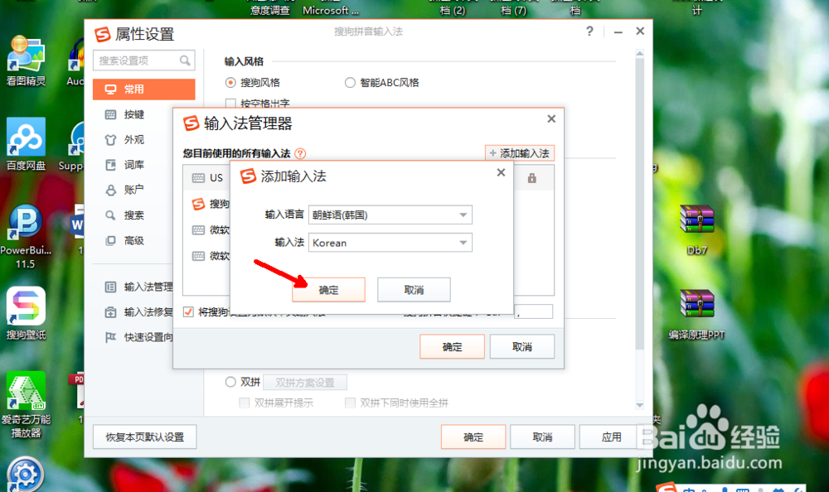Select the 双拼 radio button

230,382
